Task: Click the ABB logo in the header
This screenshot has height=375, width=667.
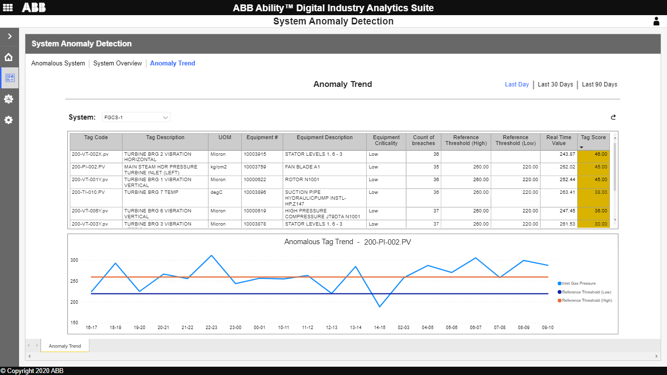Action: point(33,7)
